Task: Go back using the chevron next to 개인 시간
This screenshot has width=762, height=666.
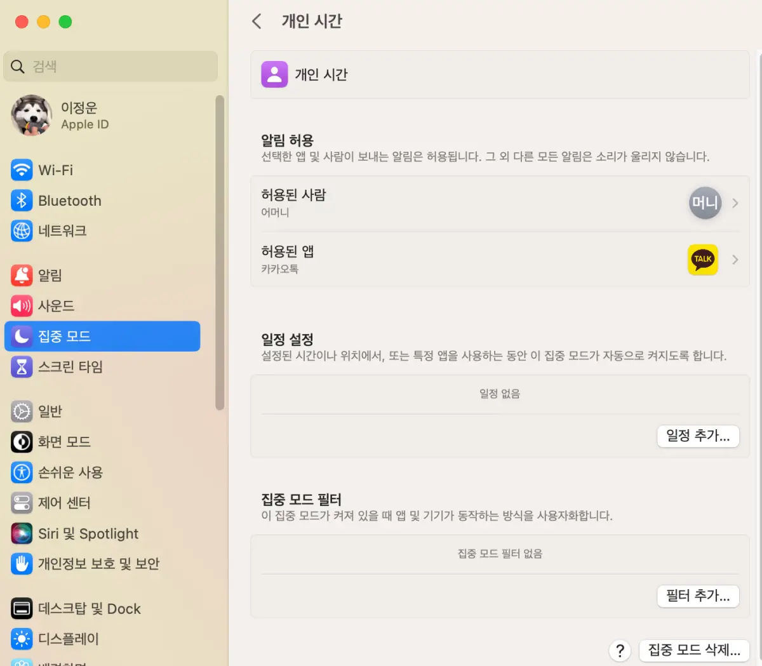Action: [257, 21]
